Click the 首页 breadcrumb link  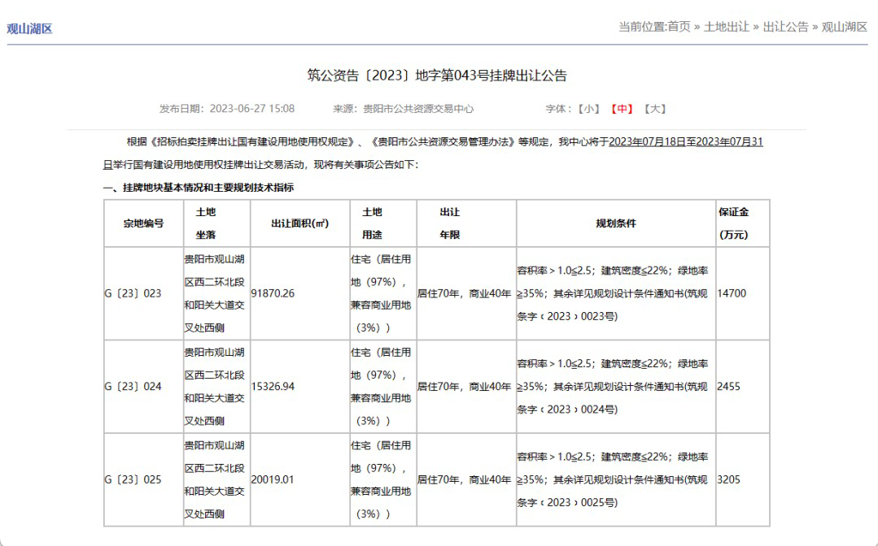click(x=679, y=27)
